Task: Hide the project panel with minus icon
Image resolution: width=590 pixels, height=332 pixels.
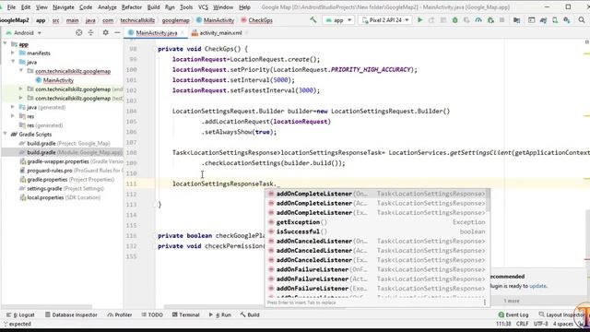Action: point(117,33)
